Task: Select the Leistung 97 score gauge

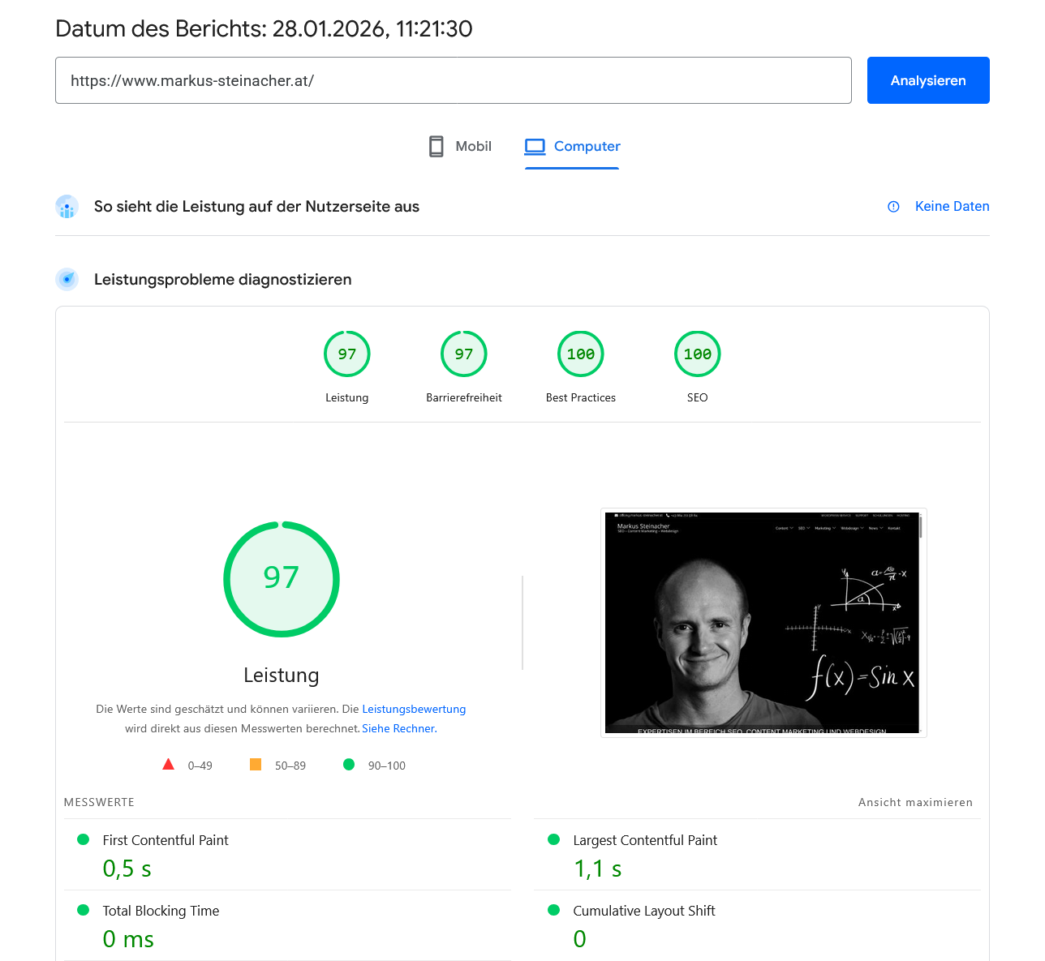Action: (x=347, y=354)
